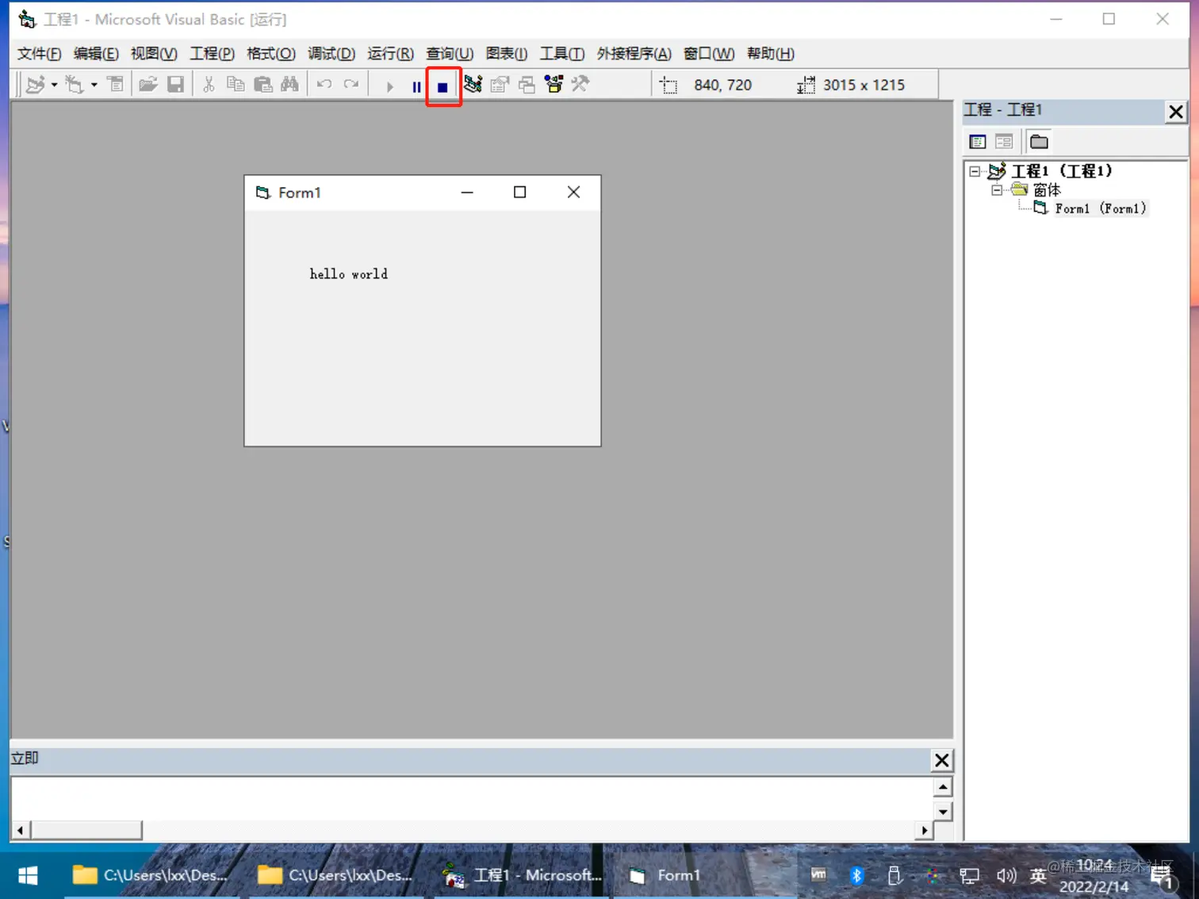This screenshot has width=1199, height=899.
Task: Collapse the 工程1 (工程1) tree node
Action: 975,171
